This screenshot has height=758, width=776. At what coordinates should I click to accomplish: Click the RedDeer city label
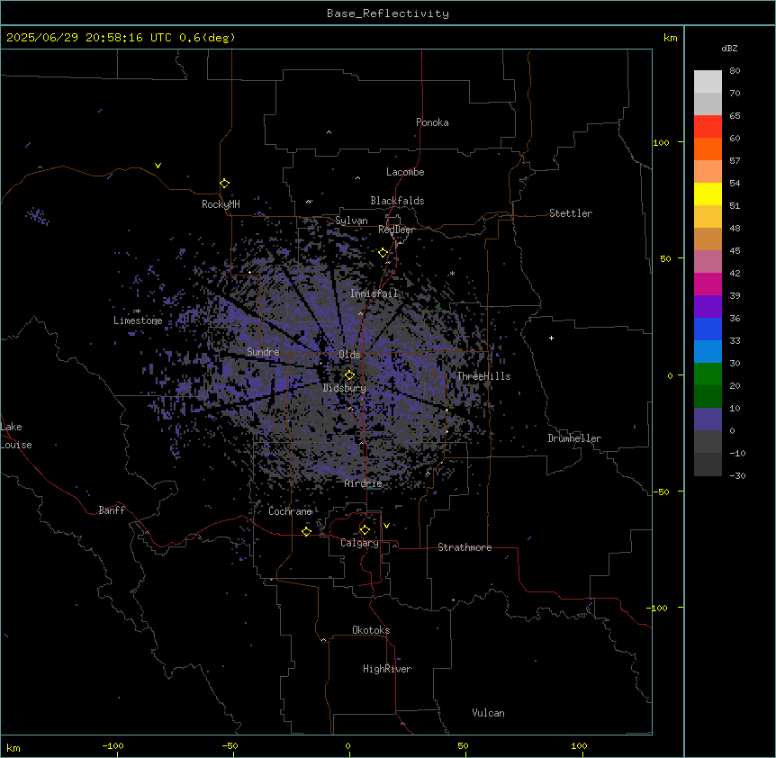(x=396, y=230)
